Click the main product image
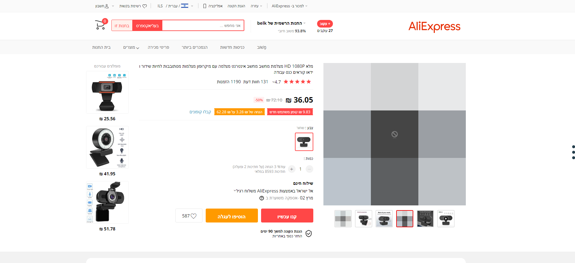Image resolution: width=575 pixels, height=263 pixels. click(x=395, y=134)
